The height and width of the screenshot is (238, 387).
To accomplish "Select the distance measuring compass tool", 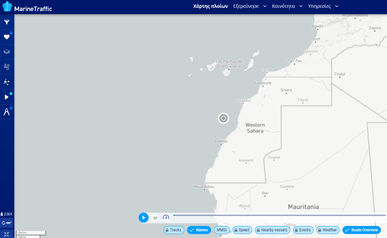I will [x=7, y=112].
